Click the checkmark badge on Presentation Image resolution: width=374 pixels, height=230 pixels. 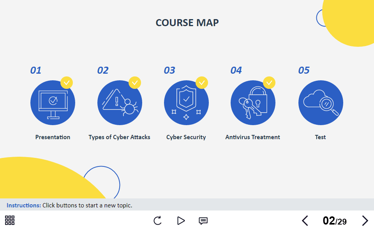tap(67, 83)
